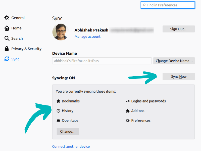Focus the Find in Preferences search box
Image resolution: width=201 pixels, height=151 pixels.
(168, 5)
